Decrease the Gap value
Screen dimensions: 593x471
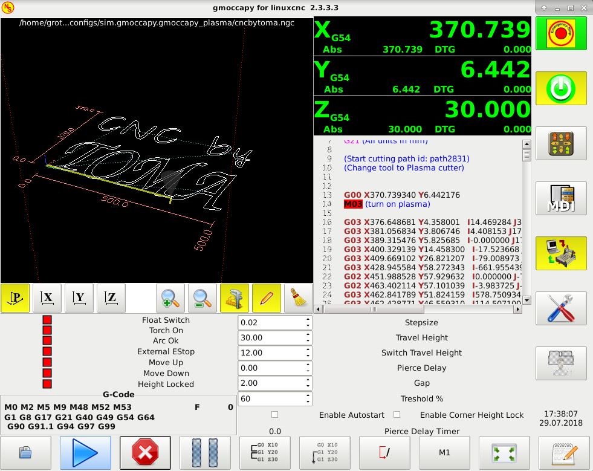point(308,386)
